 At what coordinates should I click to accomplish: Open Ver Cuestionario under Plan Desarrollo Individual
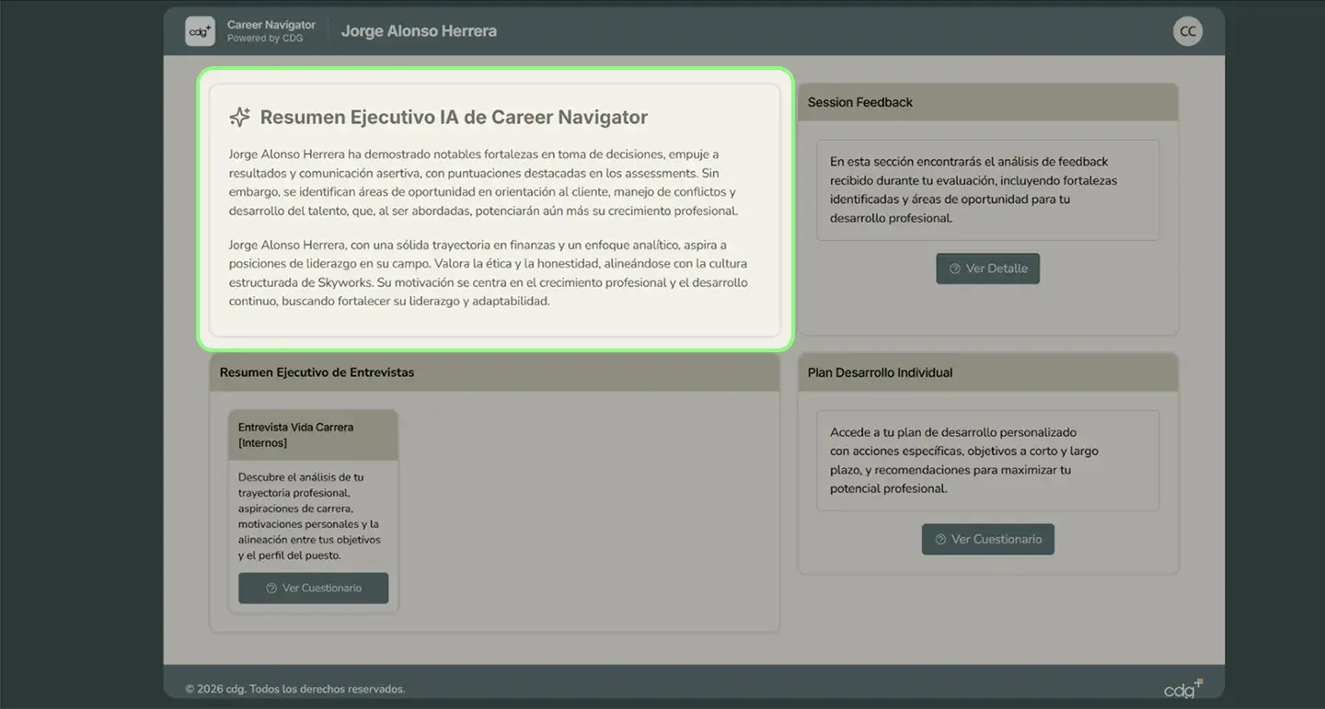point(987,539)
